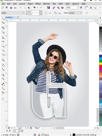Viewport: 102px width, 136px height.
Task: Toggle Show Guidelines button
Action: pos(95,8)
